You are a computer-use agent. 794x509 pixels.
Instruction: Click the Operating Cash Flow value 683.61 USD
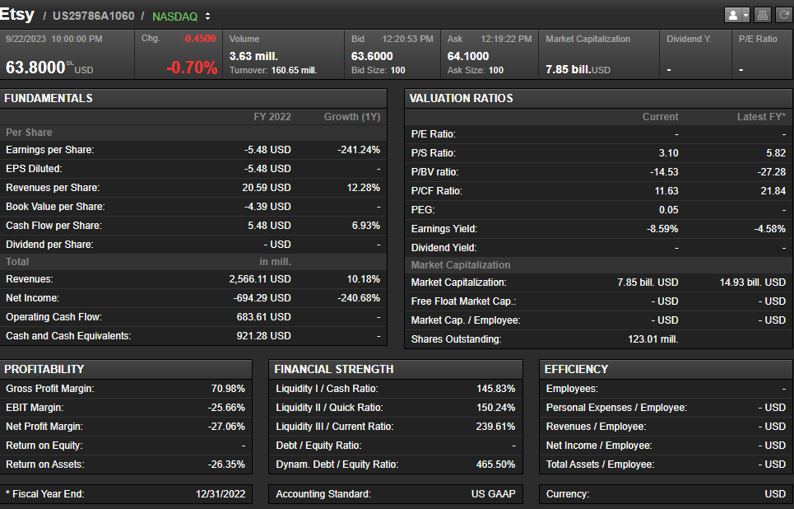[264, 317]
